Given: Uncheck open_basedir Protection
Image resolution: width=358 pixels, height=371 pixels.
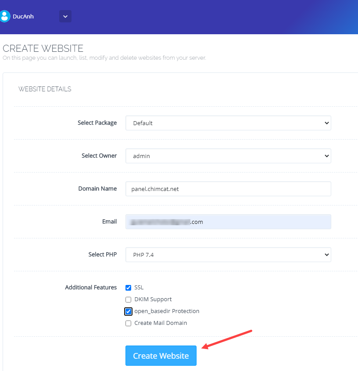Looking at the screenshot, I should point(128,311).
